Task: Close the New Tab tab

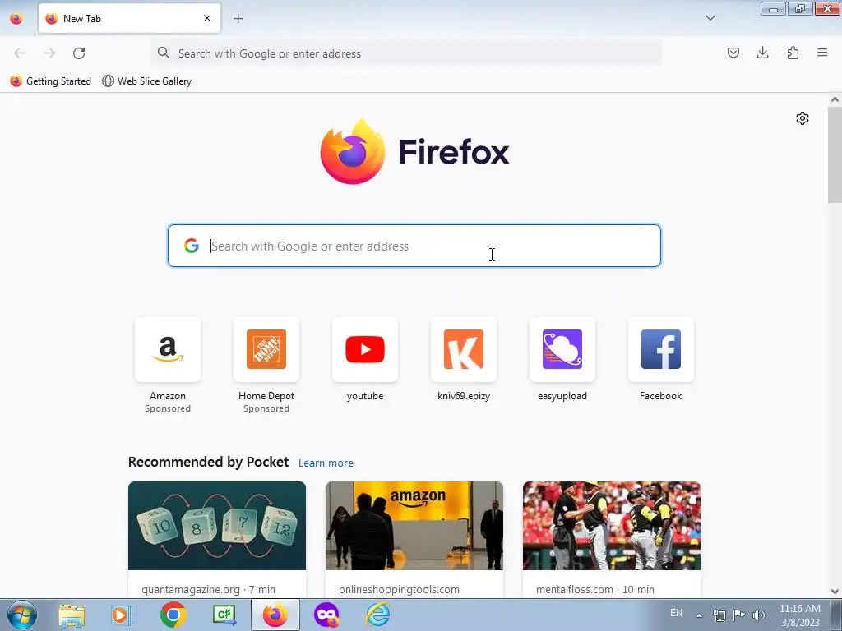Action: click(207, 18)
